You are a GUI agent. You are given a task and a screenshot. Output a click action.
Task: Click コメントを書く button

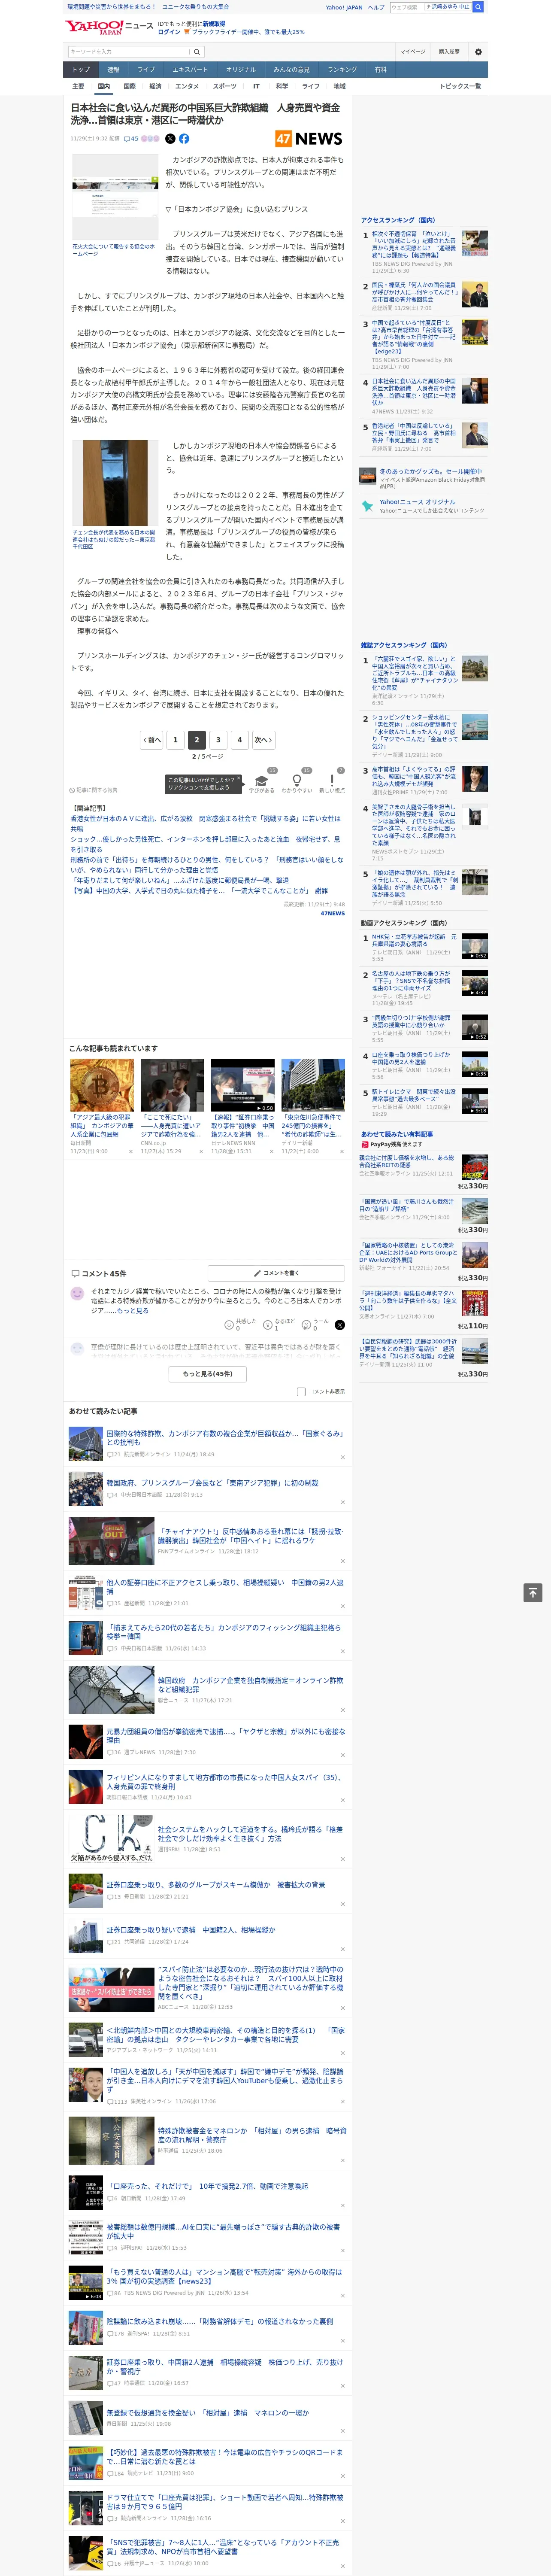[x=276, y=1273]
